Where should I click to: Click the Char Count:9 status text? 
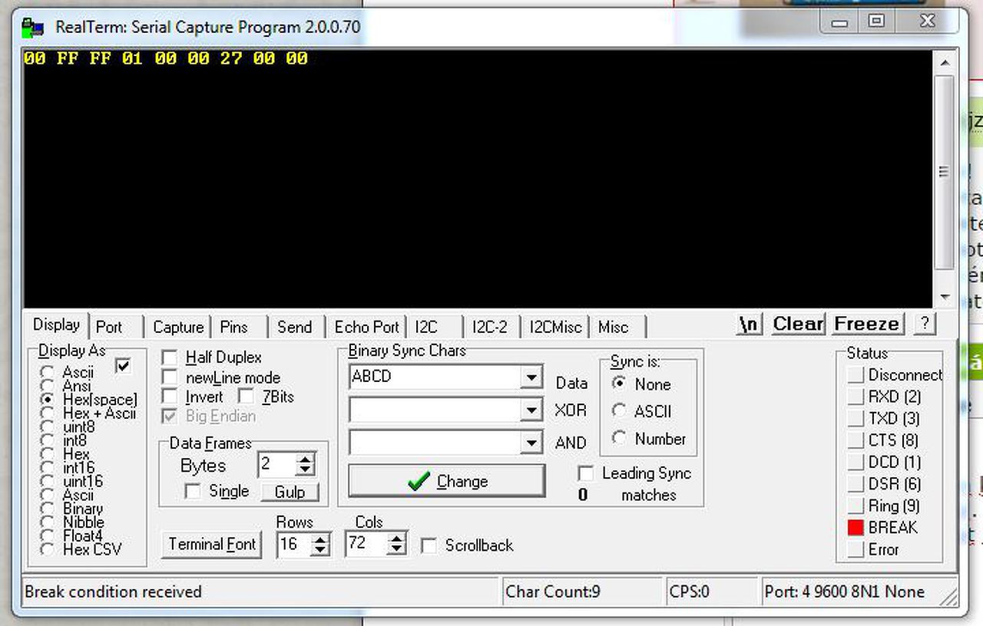(553, 591)
